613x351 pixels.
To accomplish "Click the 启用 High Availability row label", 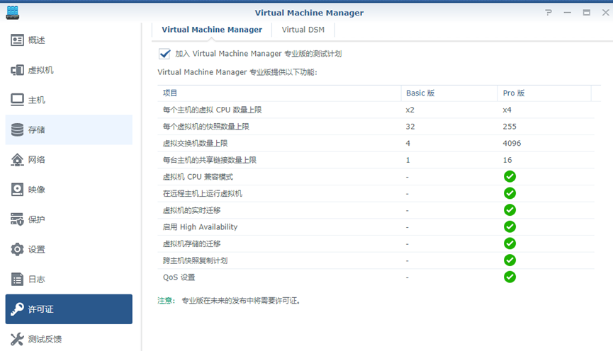I will (200, 227).
